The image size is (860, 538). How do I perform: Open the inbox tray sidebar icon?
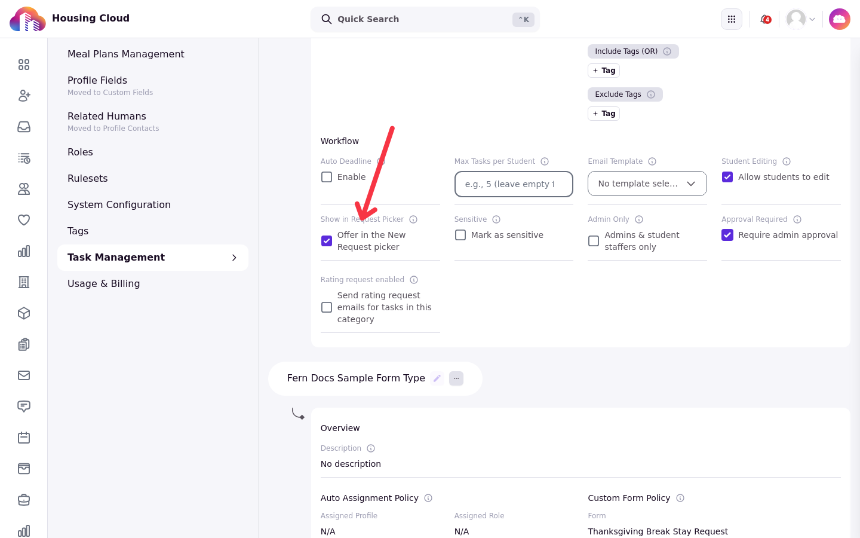24,127
